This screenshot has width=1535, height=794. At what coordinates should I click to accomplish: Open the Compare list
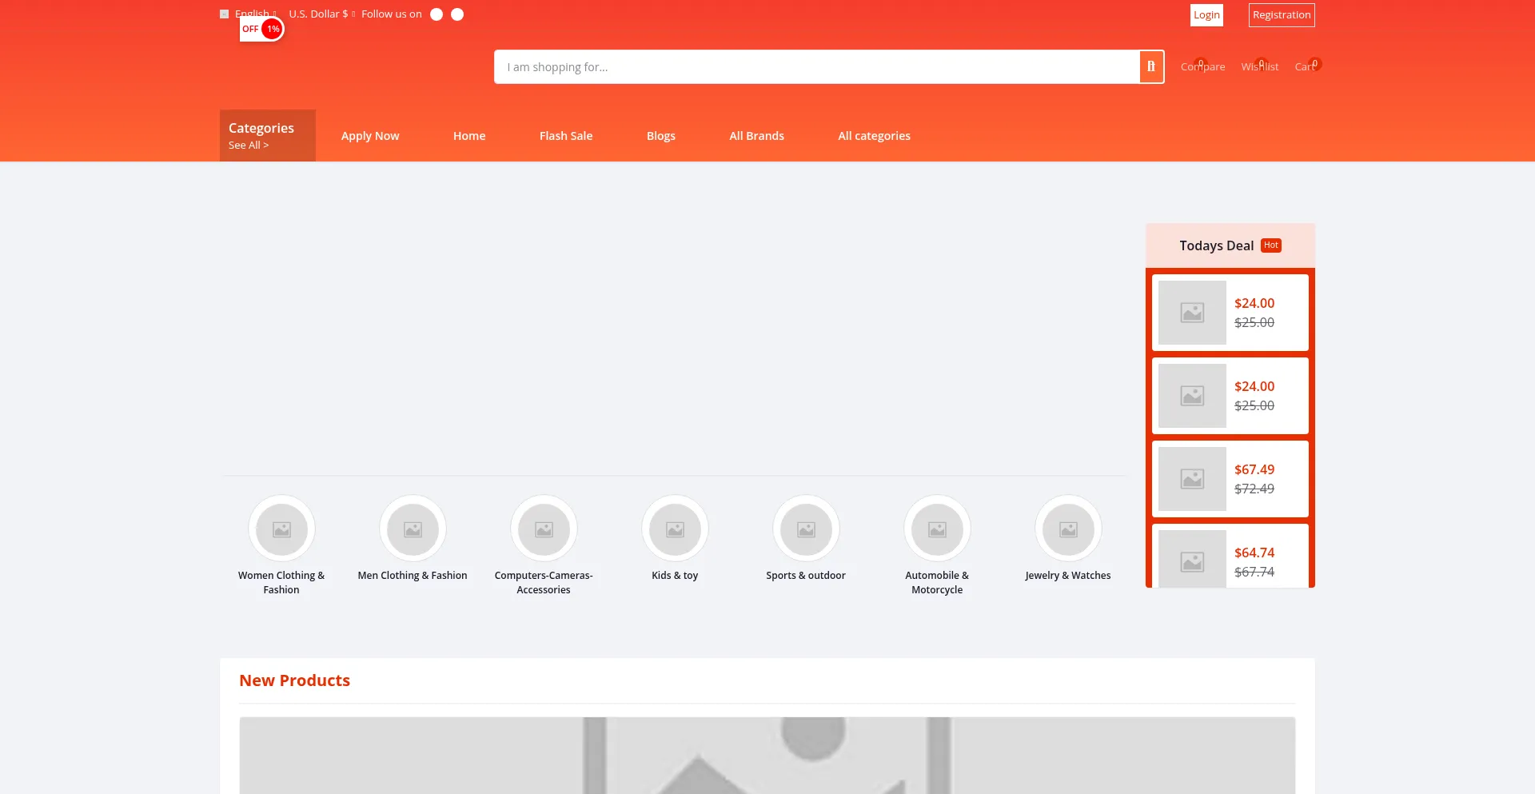1202,66
